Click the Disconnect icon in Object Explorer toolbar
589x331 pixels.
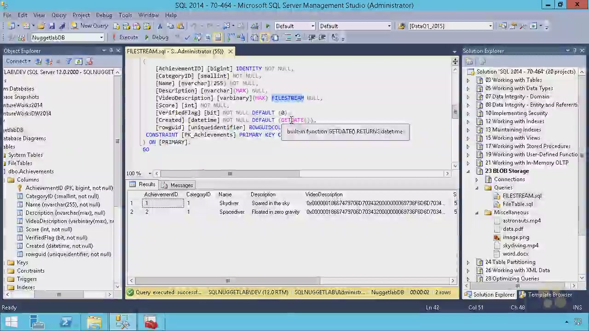pos(48,61)
